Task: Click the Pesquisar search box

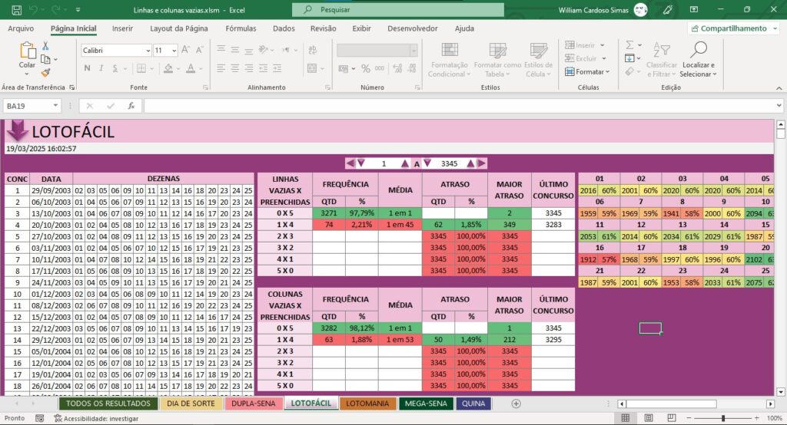Action: click(x=398, y=9)
